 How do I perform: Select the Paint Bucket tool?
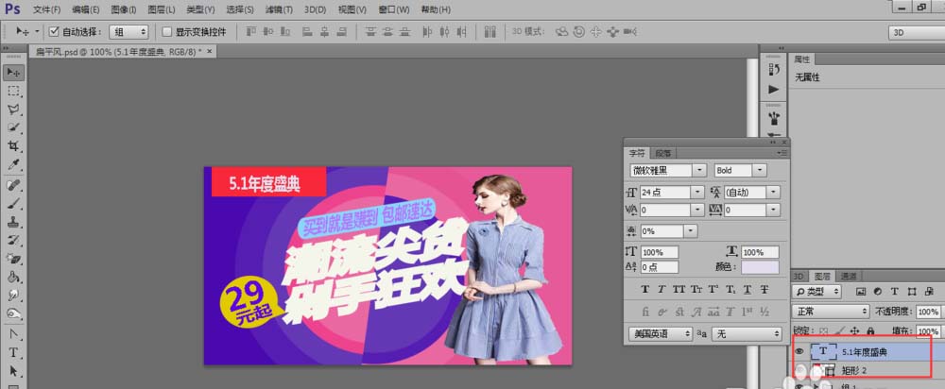[x=13, y=278]
